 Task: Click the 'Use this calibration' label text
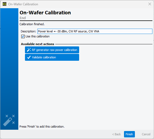pyautogui.click(x=37, y=36)
